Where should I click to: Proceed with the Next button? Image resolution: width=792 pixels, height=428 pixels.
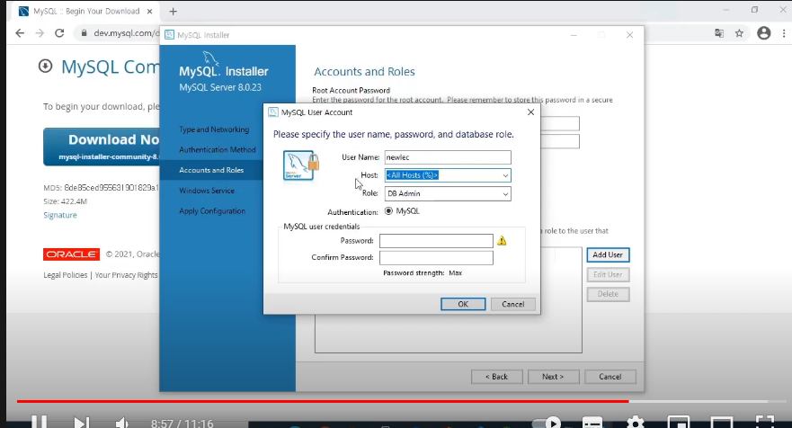tap(553, 377)
